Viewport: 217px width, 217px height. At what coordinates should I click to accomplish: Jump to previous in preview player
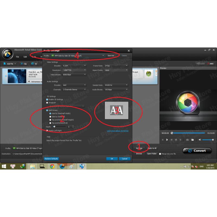[x=162, y=140]
